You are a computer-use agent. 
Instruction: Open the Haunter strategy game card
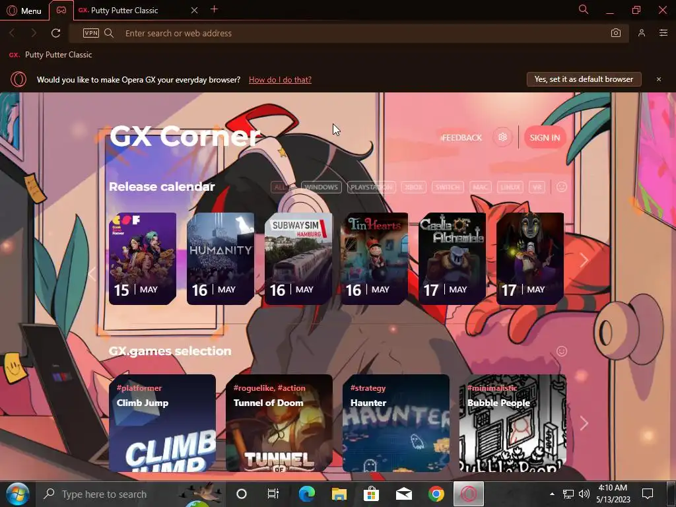pos(396,423)
